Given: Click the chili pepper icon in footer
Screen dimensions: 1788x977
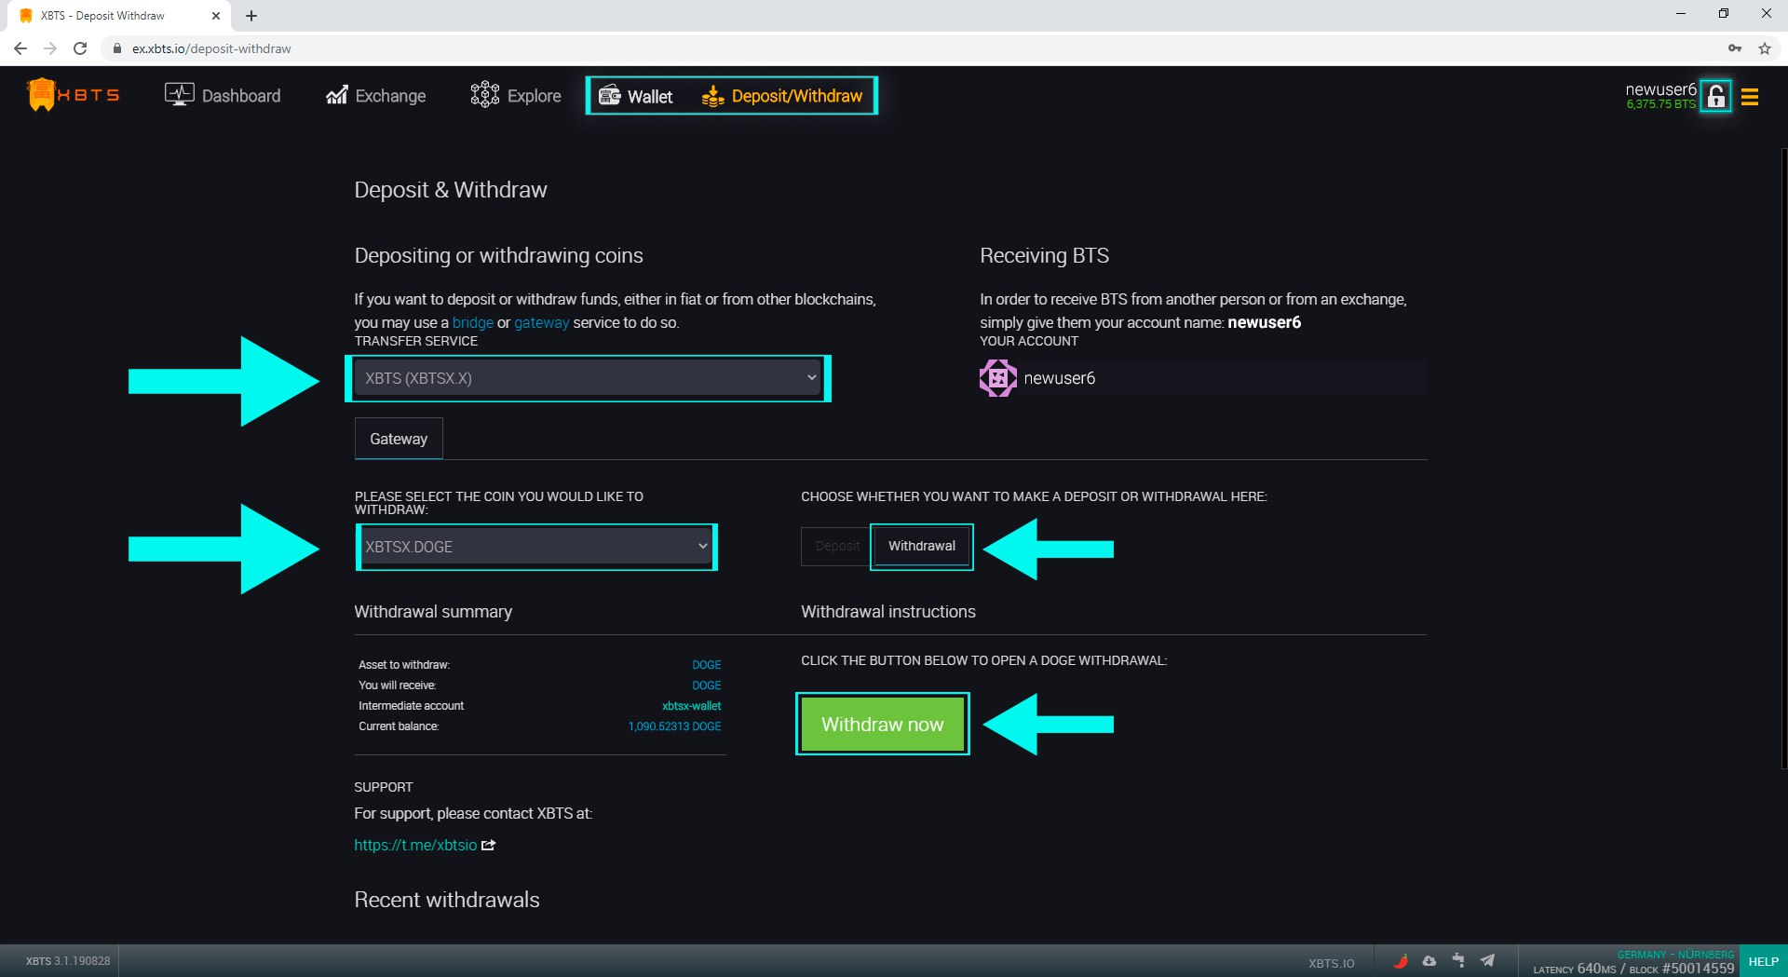Looking at the screenshot, I should tap(1401, 961).
